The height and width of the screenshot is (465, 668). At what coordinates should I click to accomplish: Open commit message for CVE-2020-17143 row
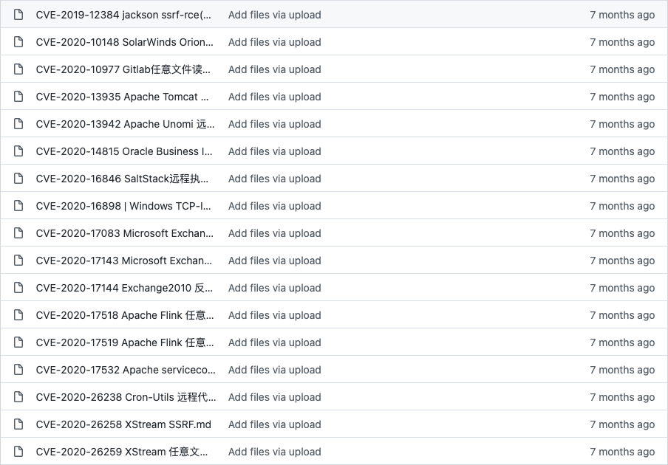pyautogui.click(x=275, y=261)
